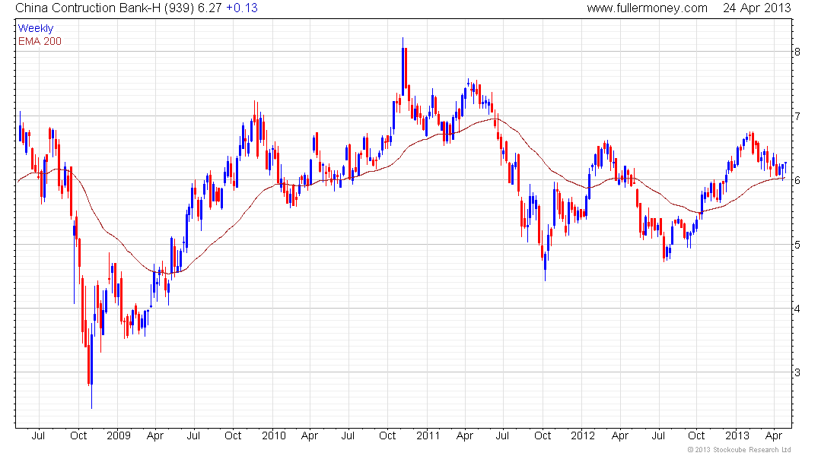Click the price axis label 8

(797, 52)
